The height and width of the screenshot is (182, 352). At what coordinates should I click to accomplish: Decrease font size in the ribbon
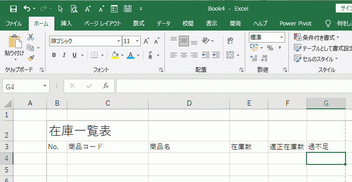[157, 41]
